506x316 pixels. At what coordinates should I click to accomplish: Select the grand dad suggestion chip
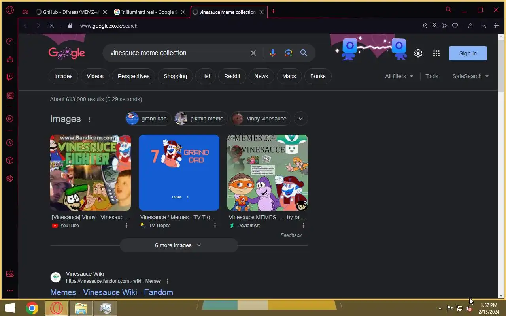(x=148, y=118)
